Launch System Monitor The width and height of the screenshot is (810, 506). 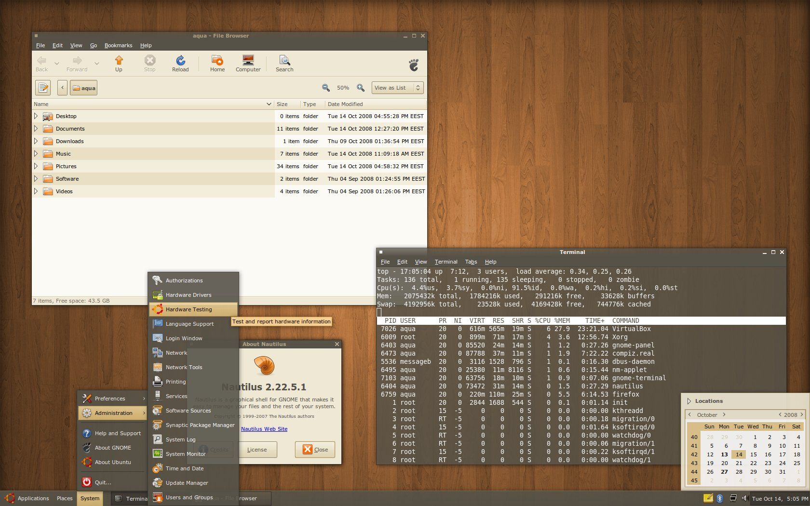(x=193, y=454)
